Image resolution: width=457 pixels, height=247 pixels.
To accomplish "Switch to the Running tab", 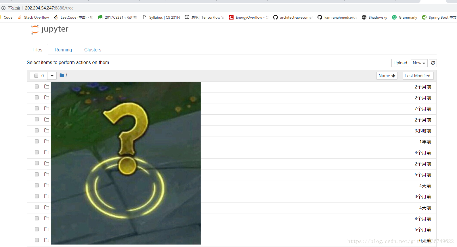I will tap(63, 50).
